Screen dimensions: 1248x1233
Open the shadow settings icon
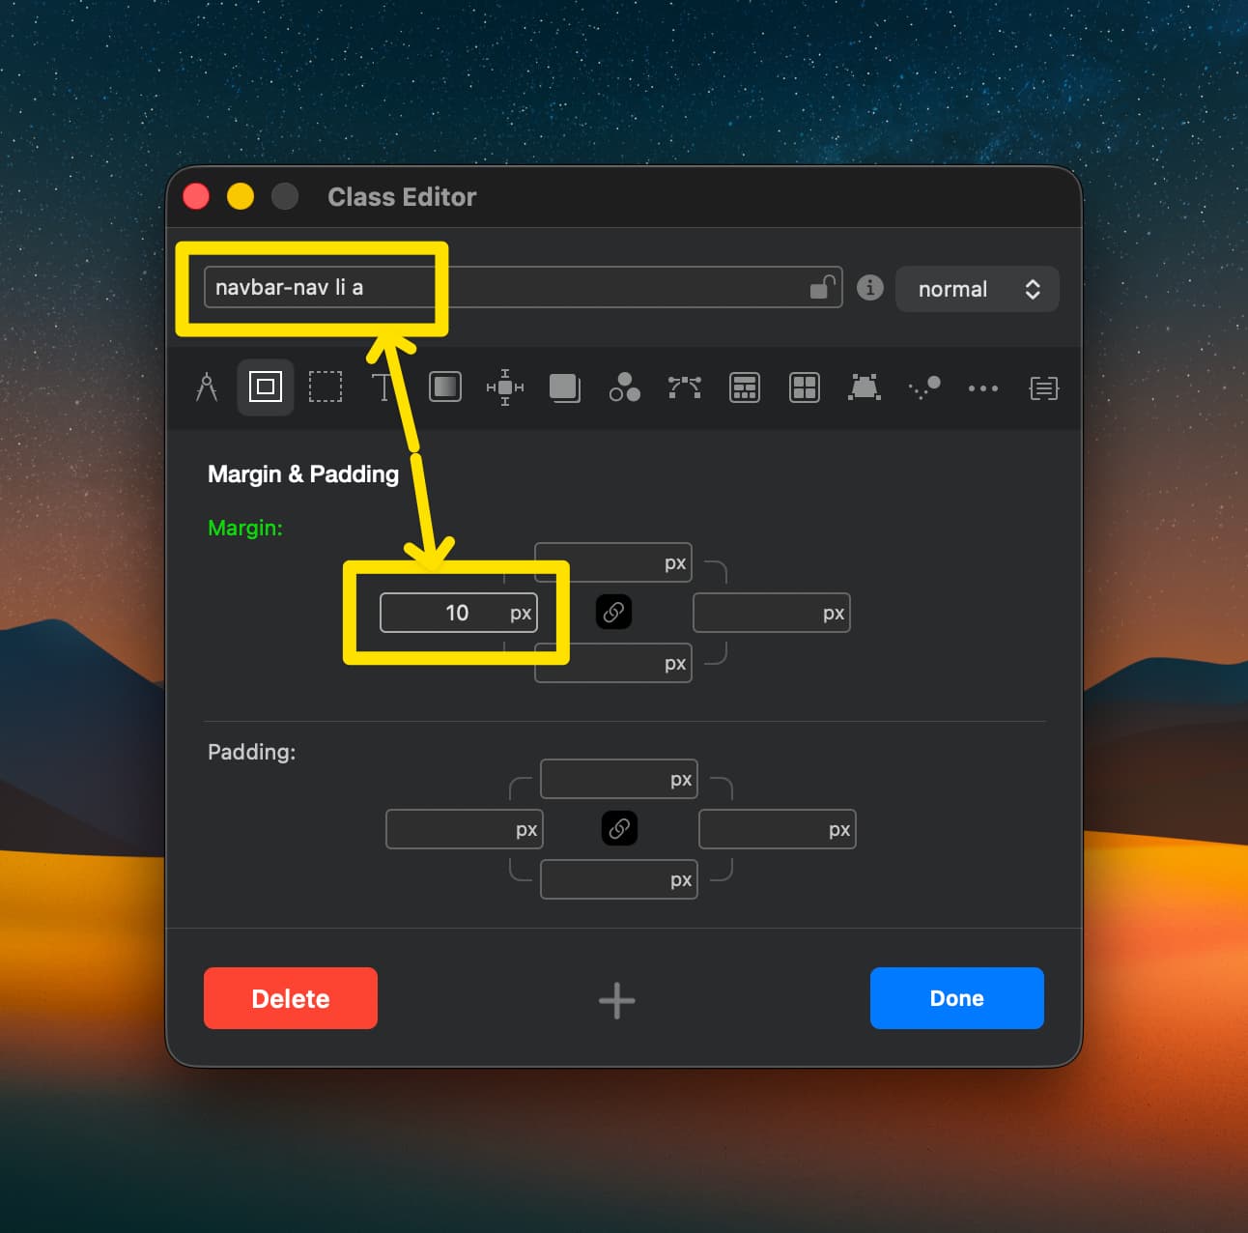click(x=564, y=387)
